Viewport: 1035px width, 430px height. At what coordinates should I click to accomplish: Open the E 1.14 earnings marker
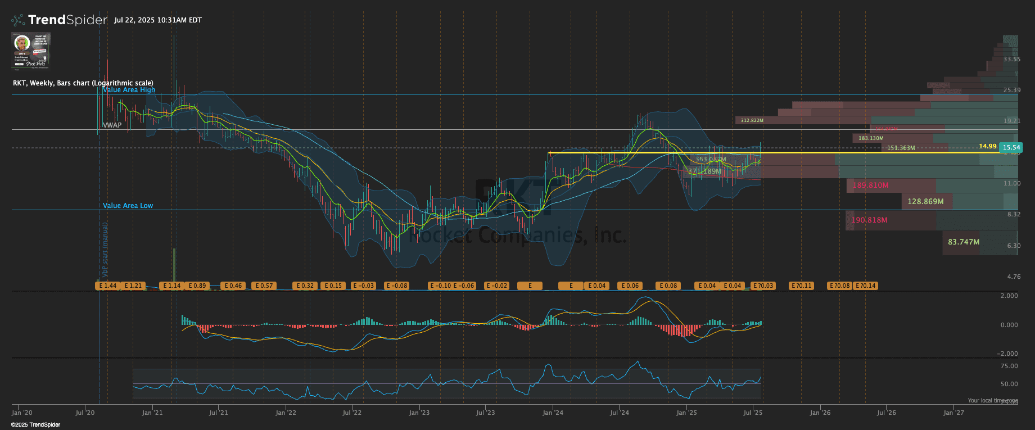[x=171, y=286]
